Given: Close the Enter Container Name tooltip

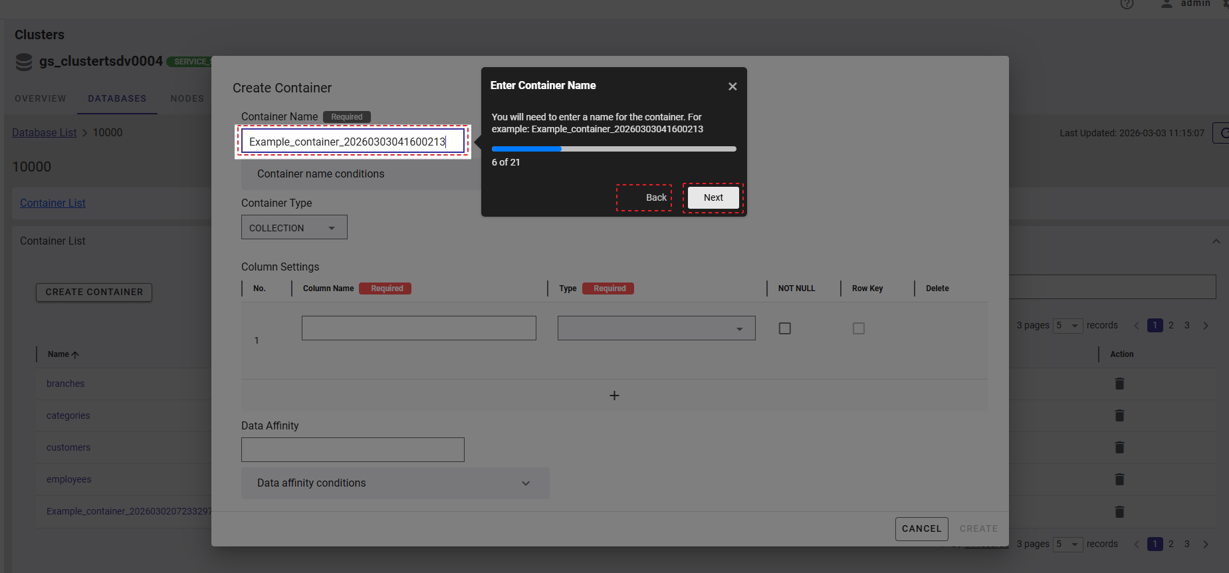Looking at the screenshot, I should [732, 86].
